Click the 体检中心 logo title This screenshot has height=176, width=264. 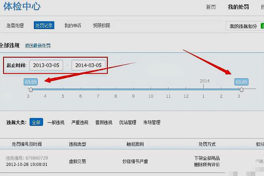click(x=23, y=7)
